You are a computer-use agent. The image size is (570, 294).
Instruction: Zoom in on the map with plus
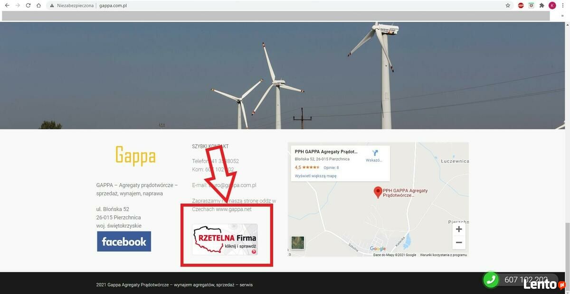[x=458, y=230]
